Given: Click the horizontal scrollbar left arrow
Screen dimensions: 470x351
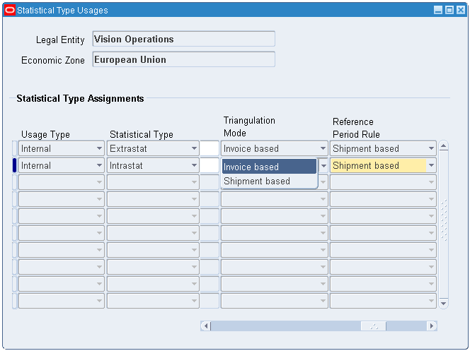Looking at the screenshot, I should (206, 326).
